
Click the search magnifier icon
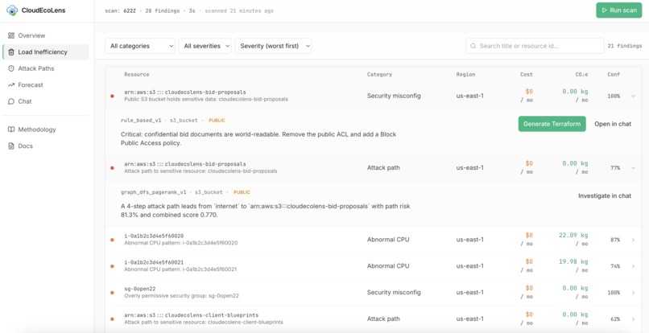coord(473,46)
